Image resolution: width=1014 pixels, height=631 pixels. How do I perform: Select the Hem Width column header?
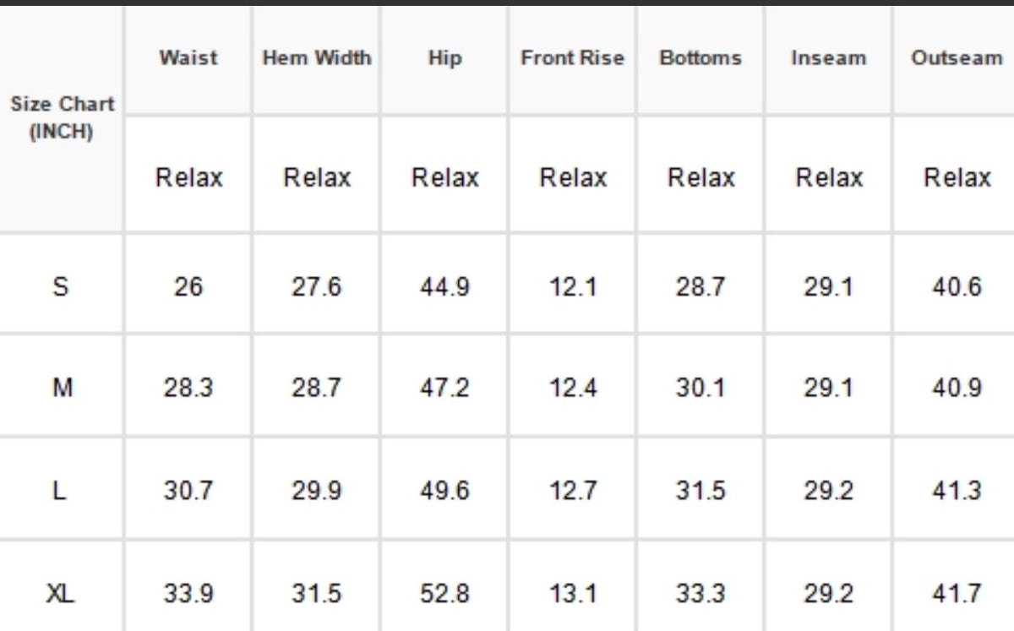tap(317, 58)
